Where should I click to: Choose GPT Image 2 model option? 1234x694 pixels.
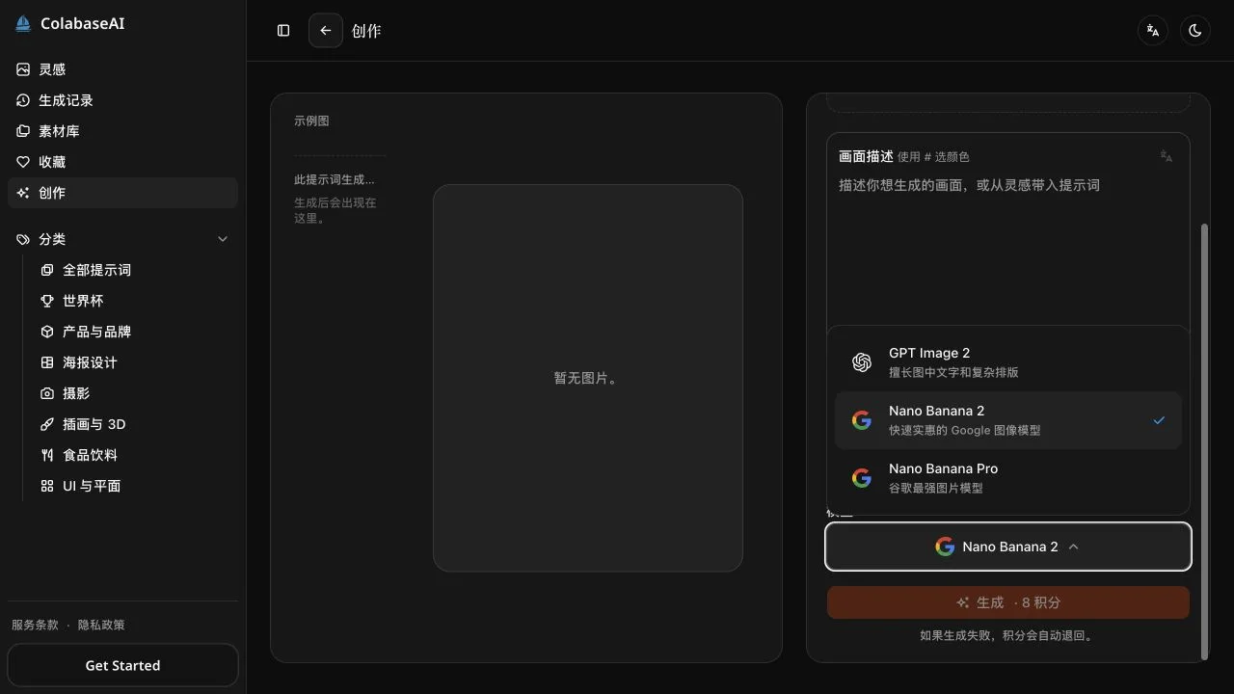coord(1008,362)
